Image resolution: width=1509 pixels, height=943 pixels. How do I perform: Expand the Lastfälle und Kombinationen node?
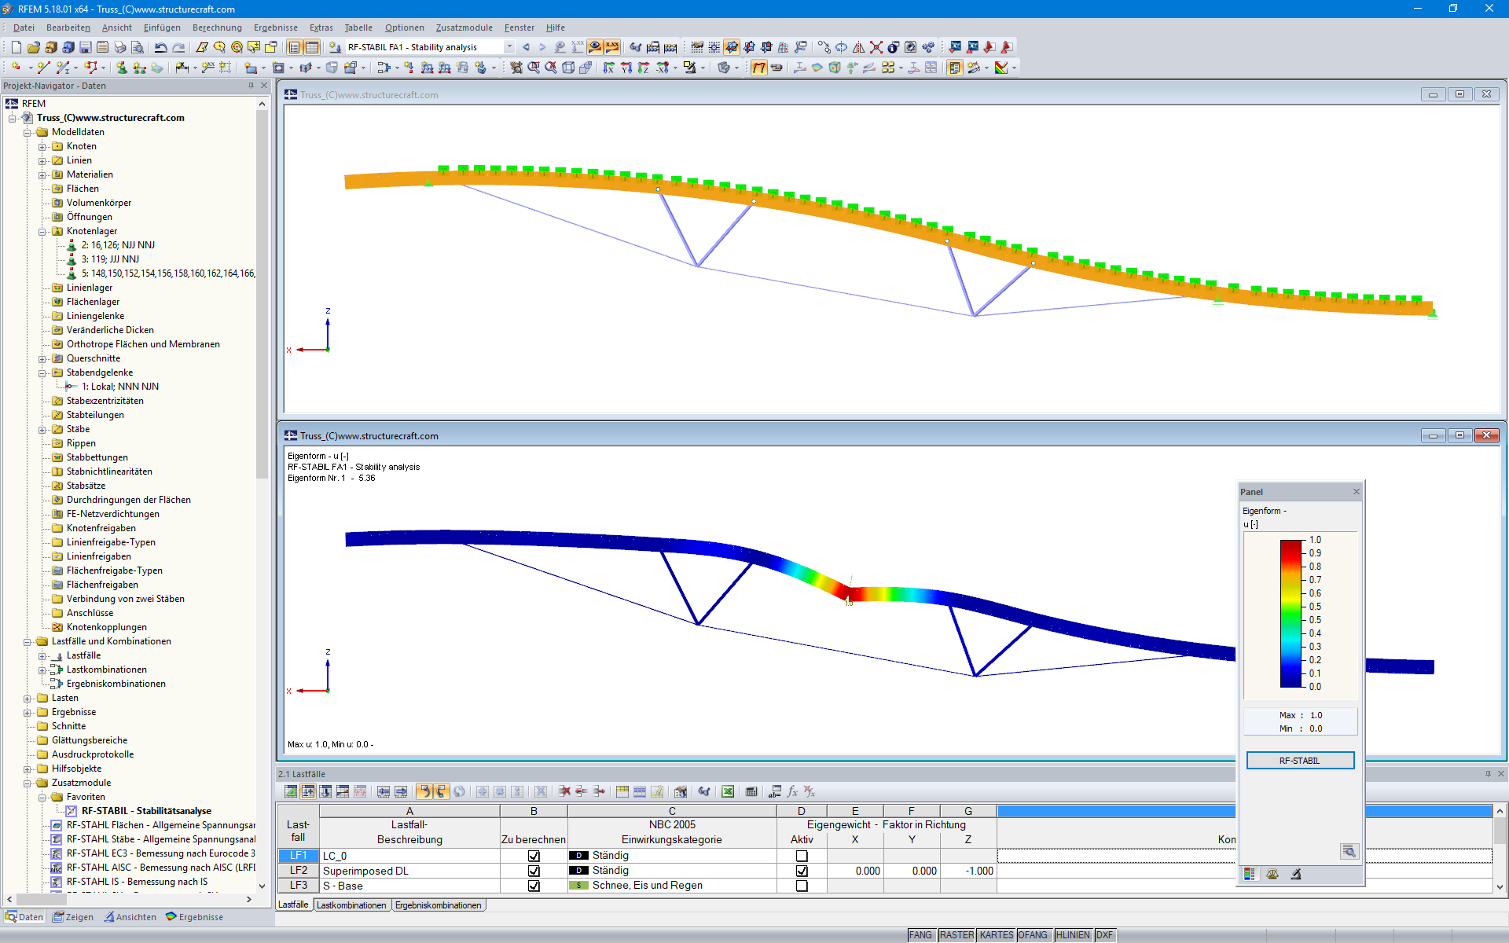28,641
